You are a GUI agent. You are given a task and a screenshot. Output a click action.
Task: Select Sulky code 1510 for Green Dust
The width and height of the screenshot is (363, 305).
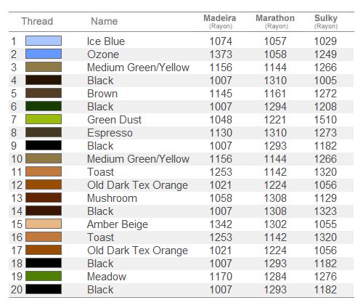[x=325, y=120]
